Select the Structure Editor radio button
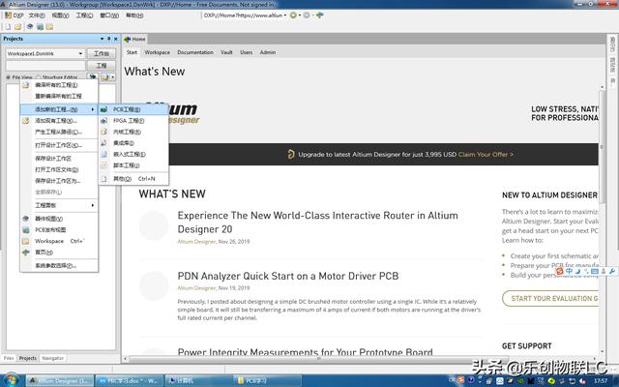 pyautogui.click(x=39, y=77)
